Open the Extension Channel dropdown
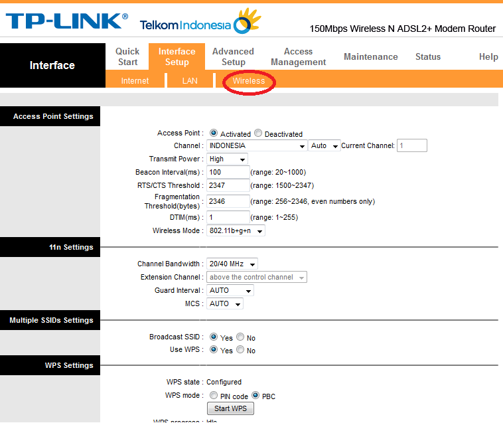The image size is (503, 425). pos(257,277)
